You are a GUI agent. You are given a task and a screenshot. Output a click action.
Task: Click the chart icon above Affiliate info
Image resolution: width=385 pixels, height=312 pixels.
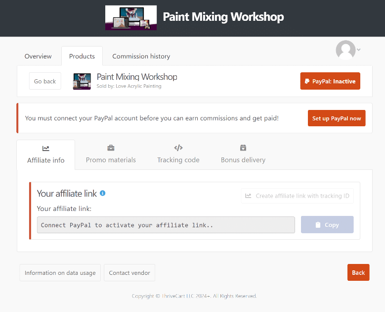46,148
